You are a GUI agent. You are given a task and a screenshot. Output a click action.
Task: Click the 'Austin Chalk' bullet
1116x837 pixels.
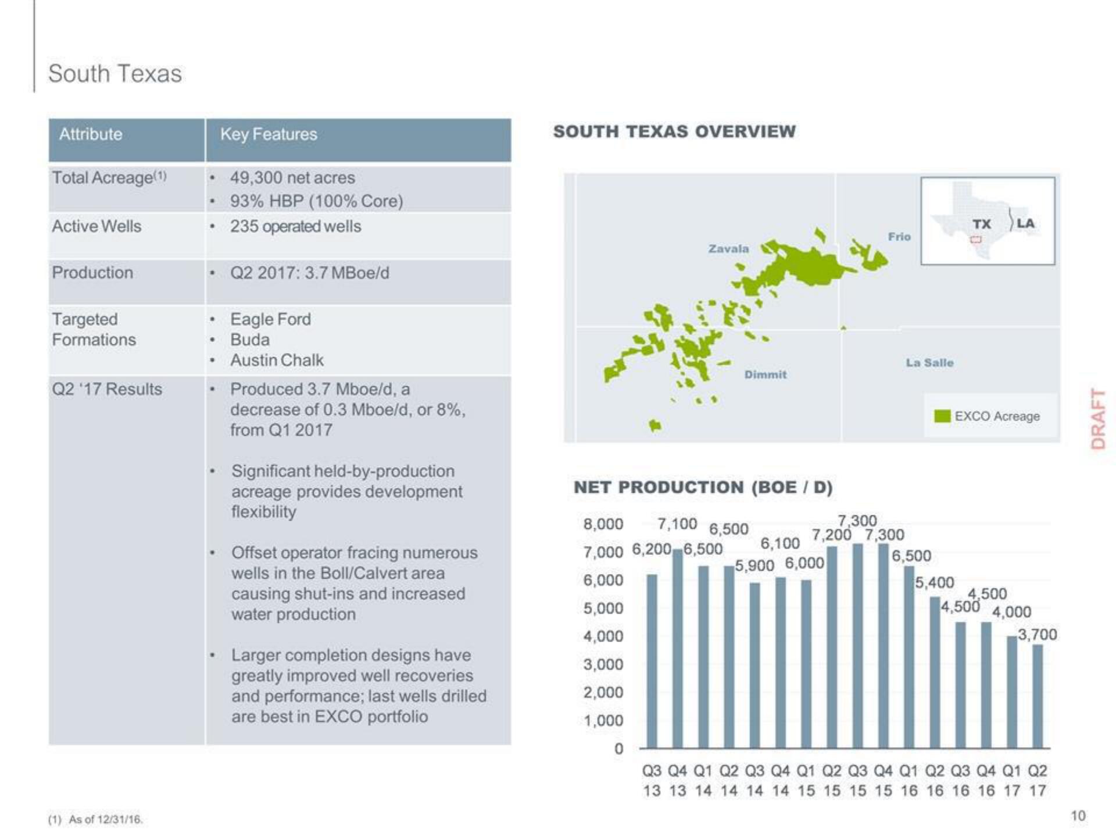click(x=277, y=360)
